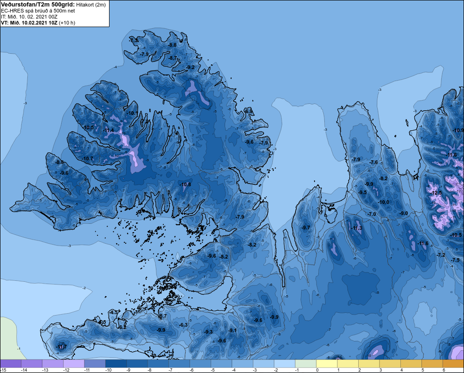This screenshot has width=464, height=373.
Task: Click the -10.0 temperature value on map
Action: point(384,202)
